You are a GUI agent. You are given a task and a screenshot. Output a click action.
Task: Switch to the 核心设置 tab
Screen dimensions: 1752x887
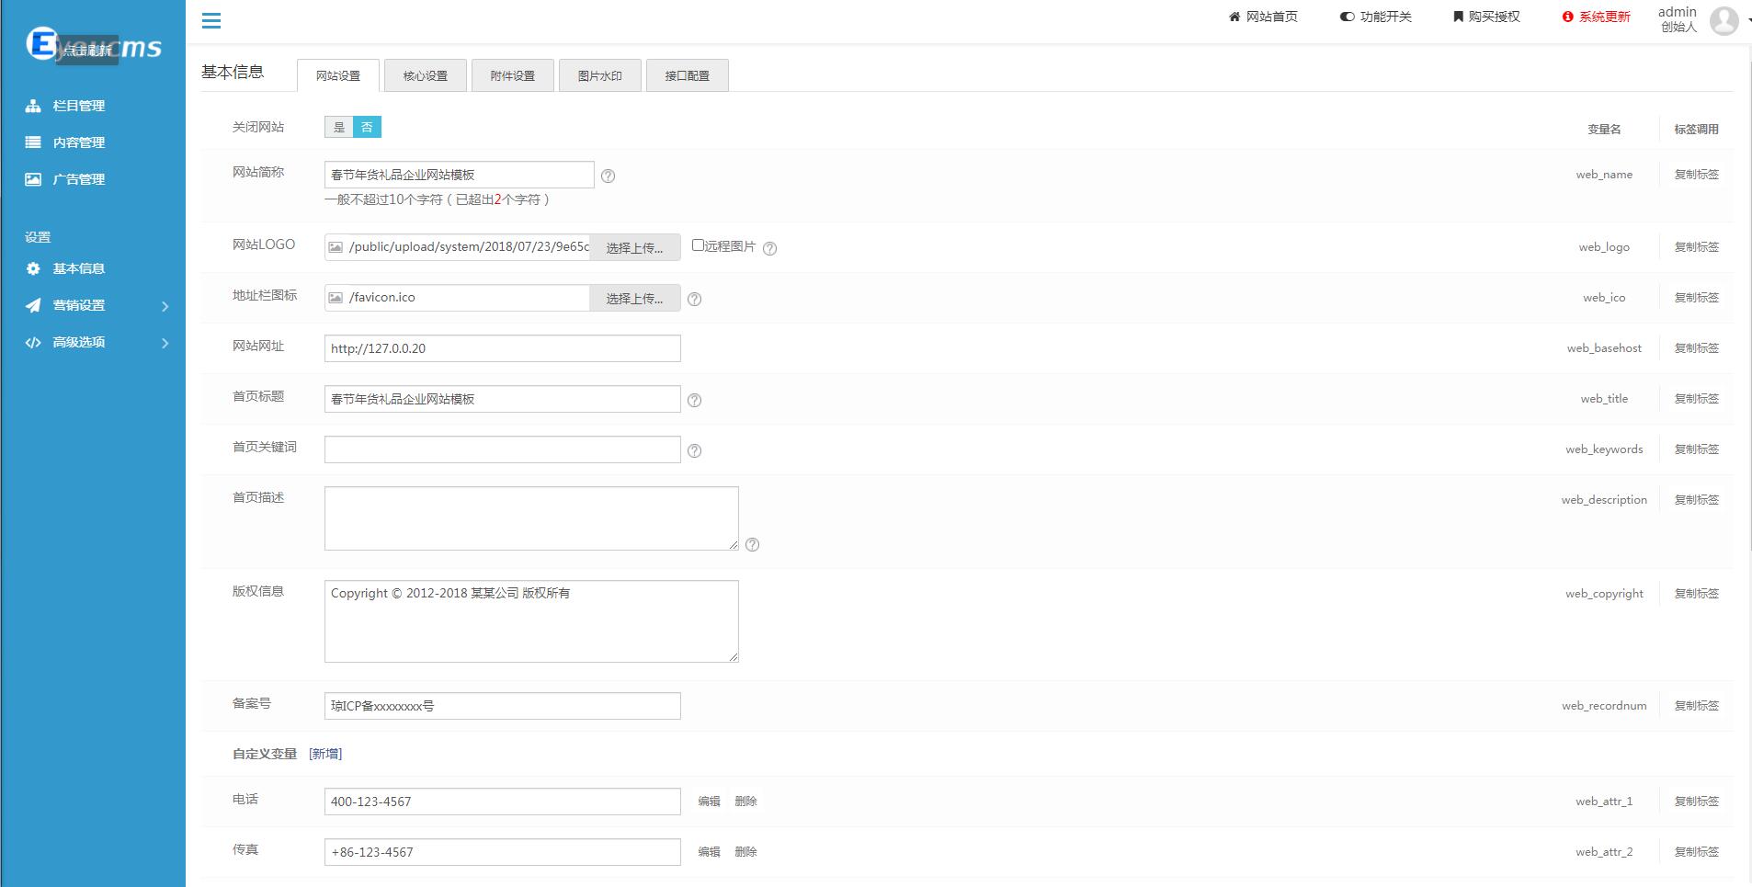point(426,75)
